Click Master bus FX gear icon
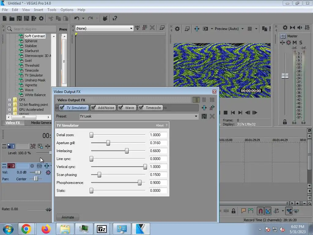Screen dimensions: 313x235 [289, 43]
